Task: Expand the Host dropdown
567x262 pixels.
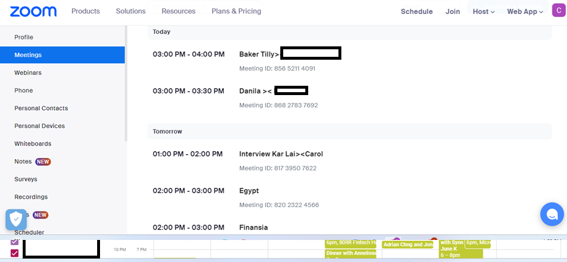Action: tap(483, 12)
